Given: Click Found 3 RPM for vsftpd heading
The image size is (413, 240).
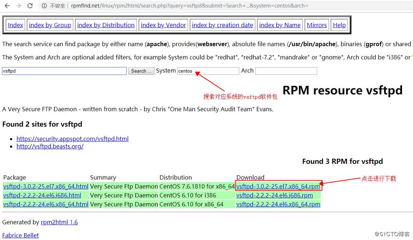Looking at the screenshot, I should pos(343,161).
